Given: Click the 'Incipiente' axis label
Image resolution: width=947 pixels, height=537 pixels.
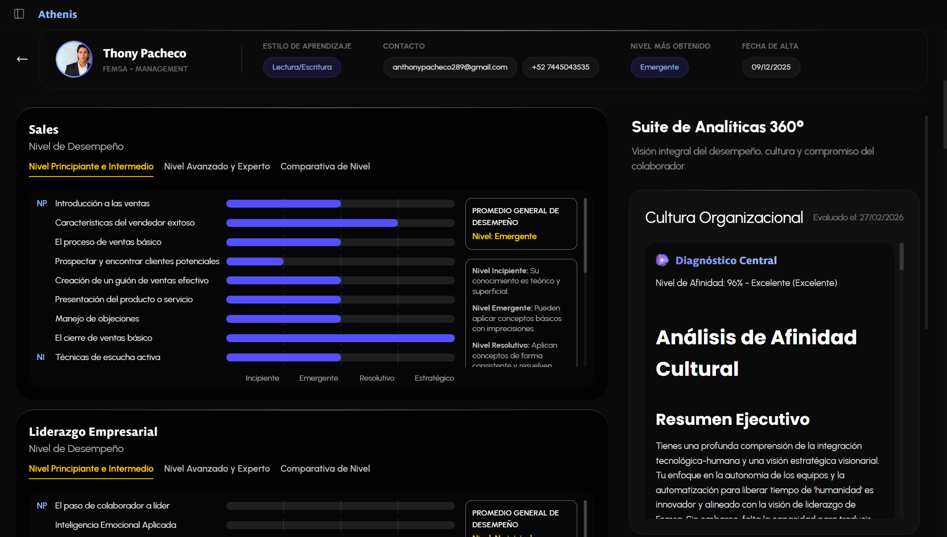Looking at the screenshot, I should pyautogui.click(x=262, y=378).
